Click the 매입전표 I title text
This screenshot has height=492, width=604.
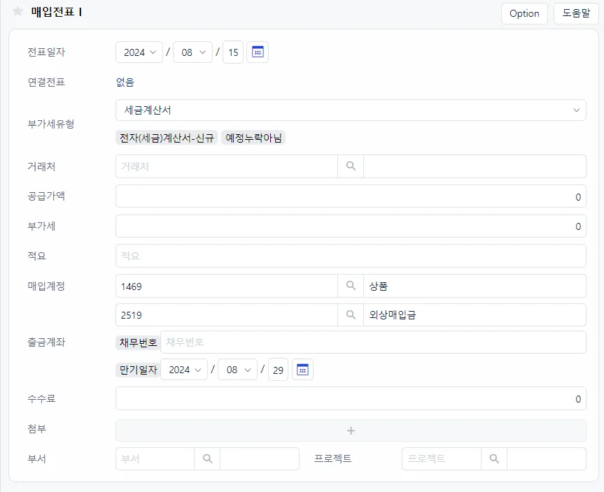pyautogui.click(x=57, y=12)
